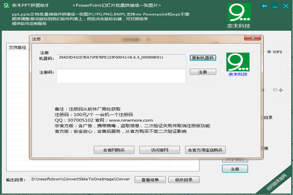Click the 输出目录 path field
Viewport: 293px width, 195px height.
click(80, 179)
